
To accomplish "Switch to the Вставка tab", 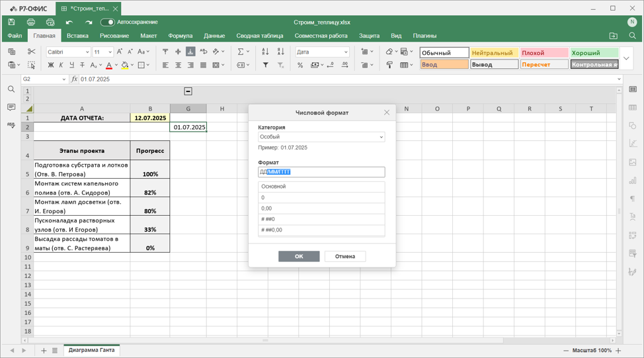I will [77, 36].
